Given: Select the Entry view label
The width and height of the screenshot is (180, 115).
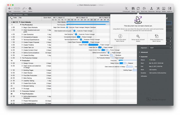Looking at the screenshot, I should [26, 15].
